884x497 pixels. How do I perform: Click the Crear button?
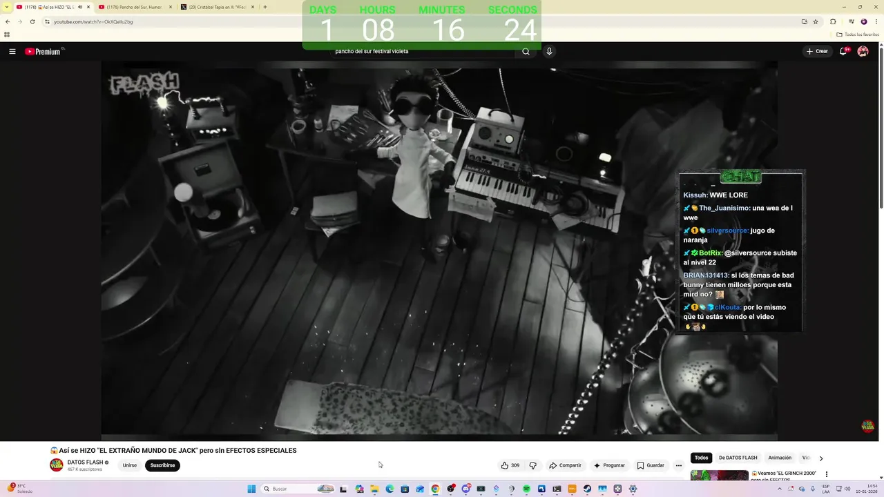816,51
